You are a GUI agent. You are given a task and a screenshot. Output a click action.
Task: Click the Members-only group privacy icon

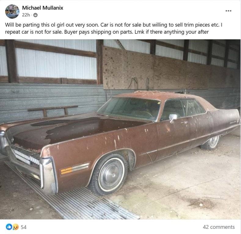click(36, 15)
